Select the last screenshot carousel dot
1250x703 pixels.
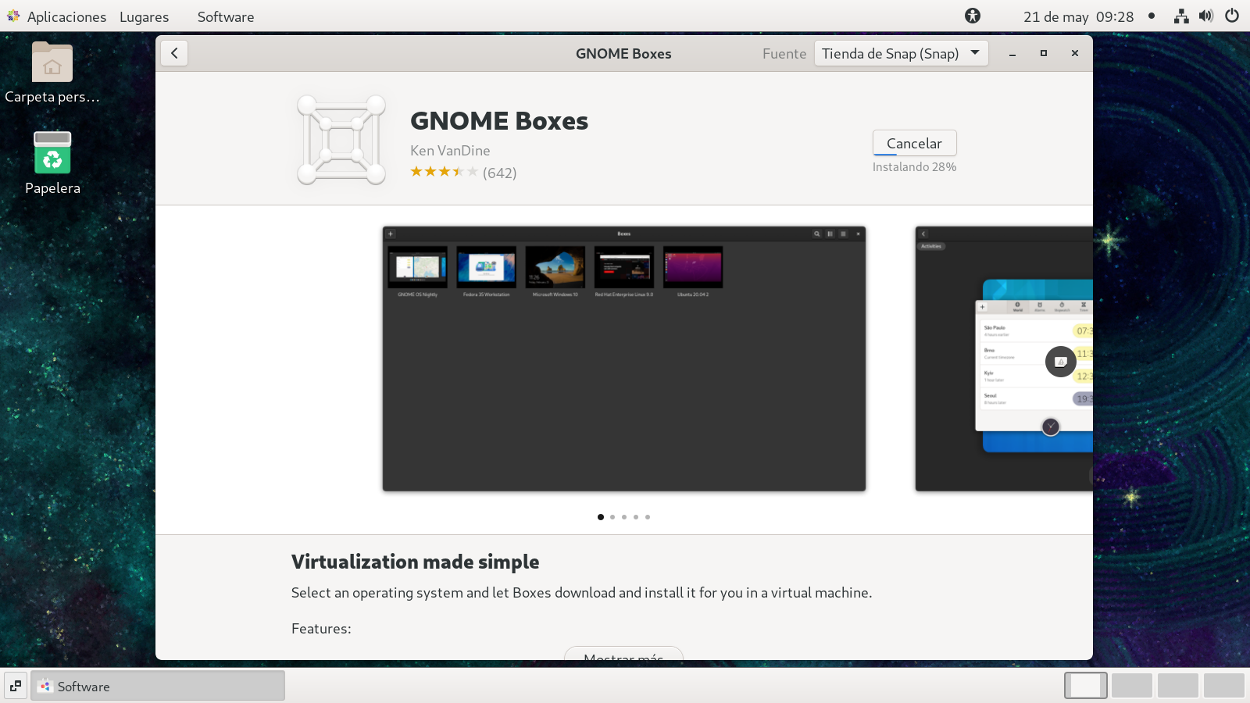click(x=648, y=517)
